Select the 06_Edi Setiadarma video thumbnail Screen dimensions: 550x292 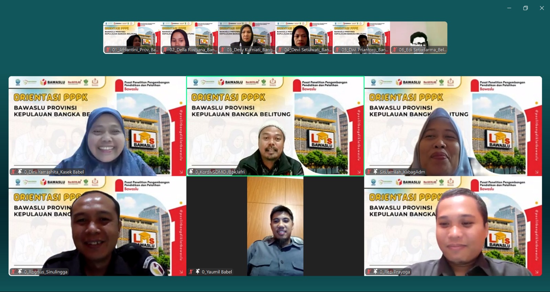(419, 37)
